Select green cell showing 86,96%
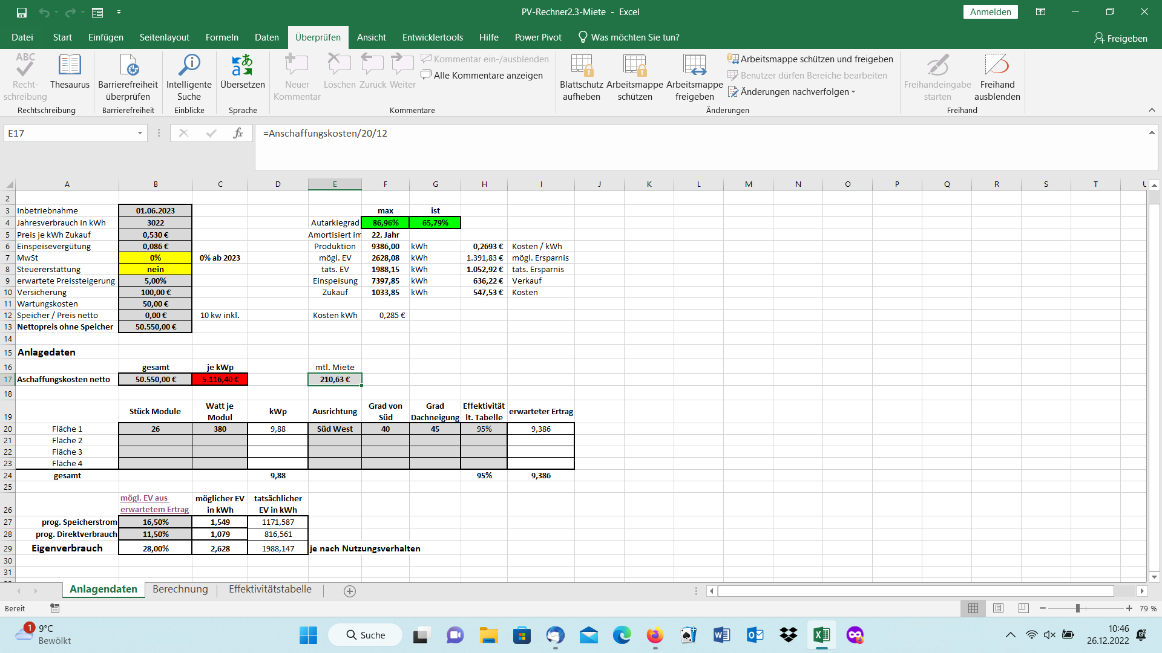Image resolution: width=1162 pixels, height=653 pixels. pyautogui.click(x=386, y=223)
